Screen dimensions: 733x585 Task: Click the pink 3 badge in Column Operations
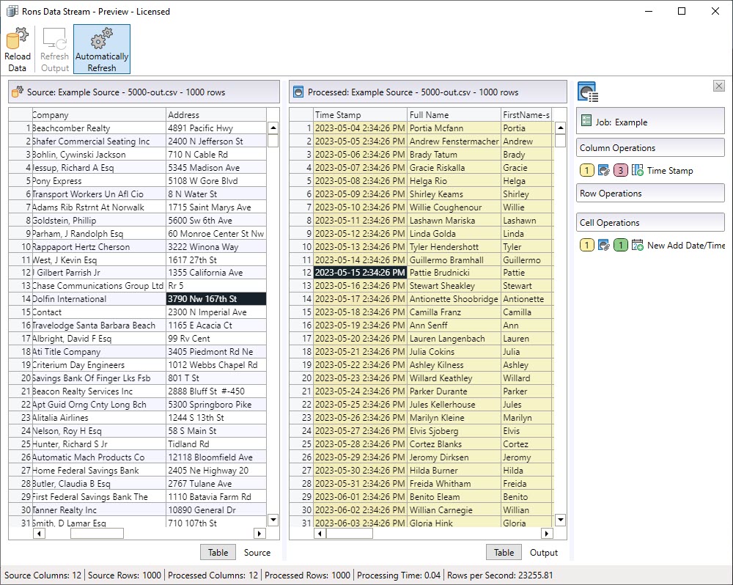click(x=620, y=171)
